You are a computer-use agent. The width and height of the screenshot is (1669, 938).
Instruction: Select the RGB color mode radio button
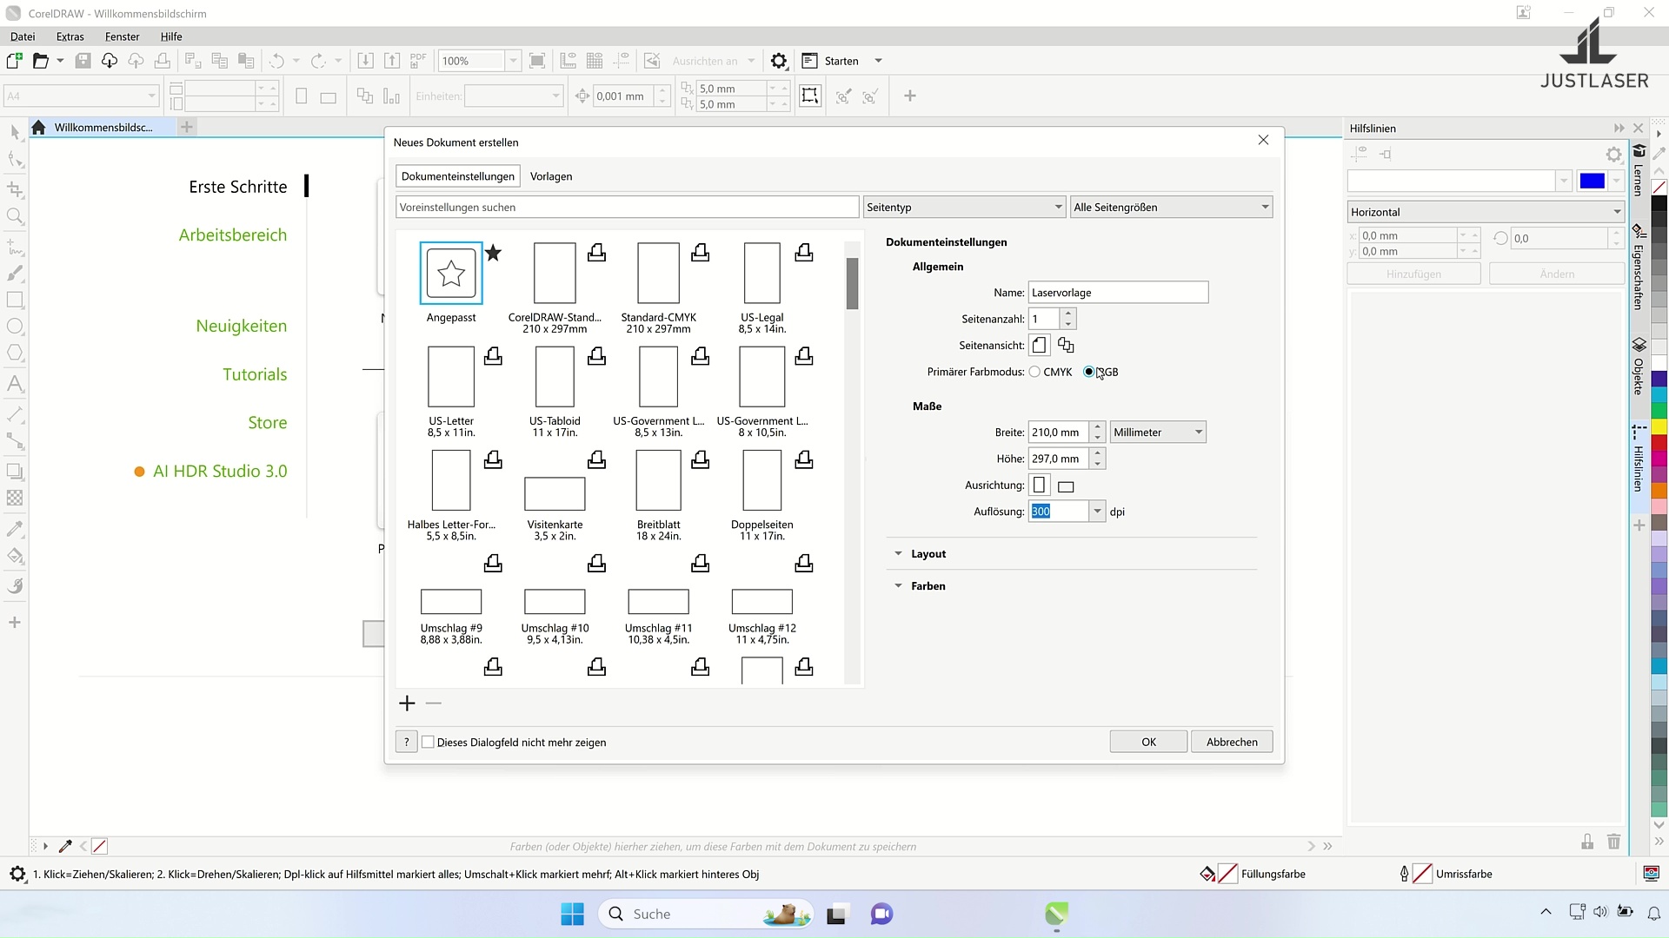pos(1089,372)
